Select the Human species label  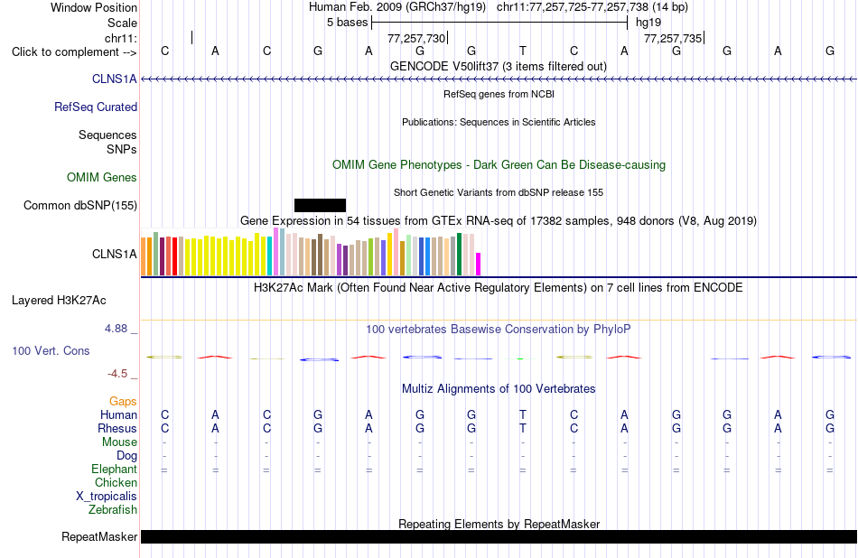(x=118, y=414)
